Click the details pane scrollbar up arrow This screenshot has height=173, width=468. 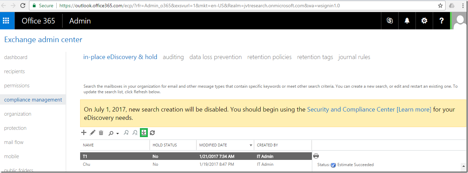pyautogui.click(x=464, y=165)
